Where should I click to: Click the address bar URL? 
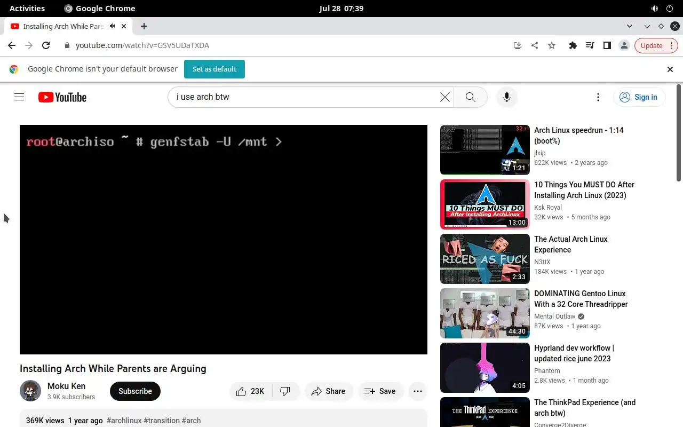click(x=142, y=45)
